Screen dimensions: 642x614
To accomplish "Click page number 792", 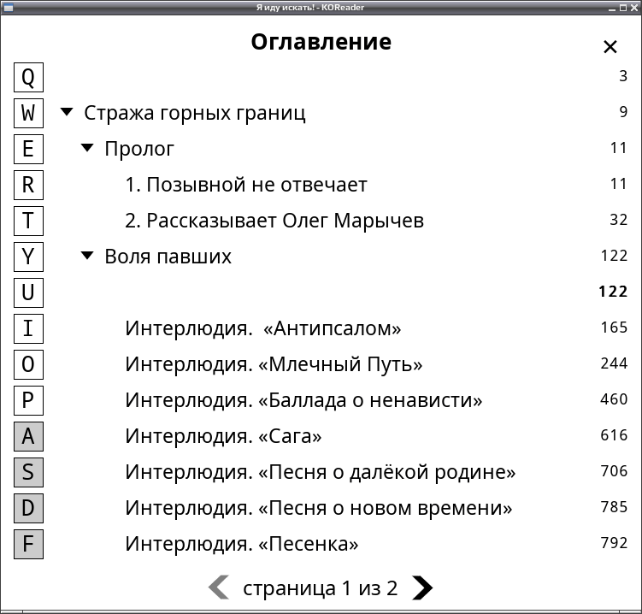I will pyautogui.click(x=614, y=543).
